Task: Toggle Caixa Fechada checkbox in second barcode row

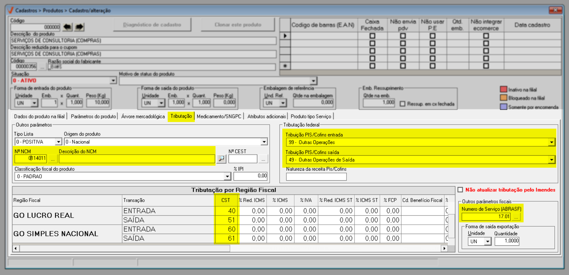Action: [372, 43]
